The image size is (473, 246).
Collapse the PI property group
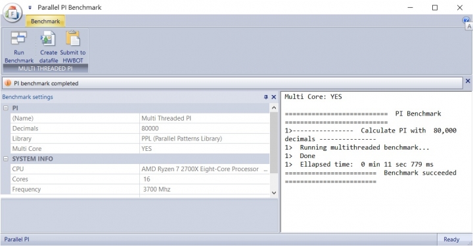click(x=6, y=108)
